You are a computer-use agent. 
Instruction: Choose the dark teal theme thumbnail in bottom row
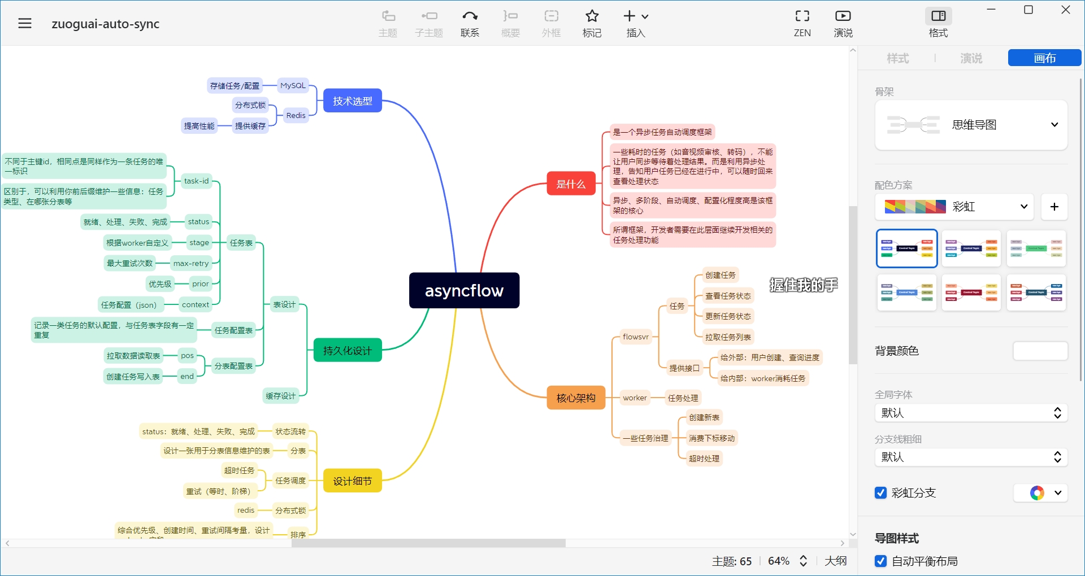click(1036, 293)
